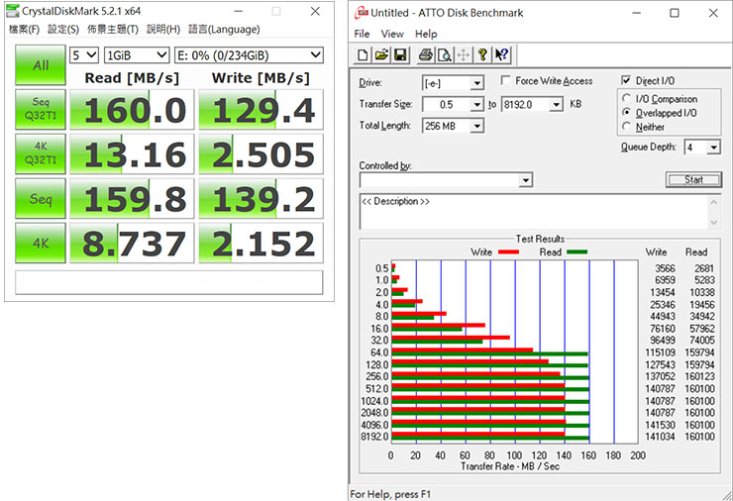Expand the Queue Depth dropdown
This screenshot has width=733, height=501.
pos(715,147)
